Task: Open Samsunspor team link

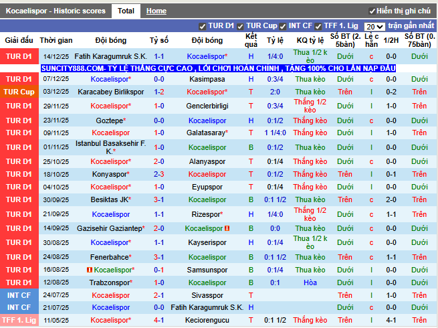Action: coord(207,270)
